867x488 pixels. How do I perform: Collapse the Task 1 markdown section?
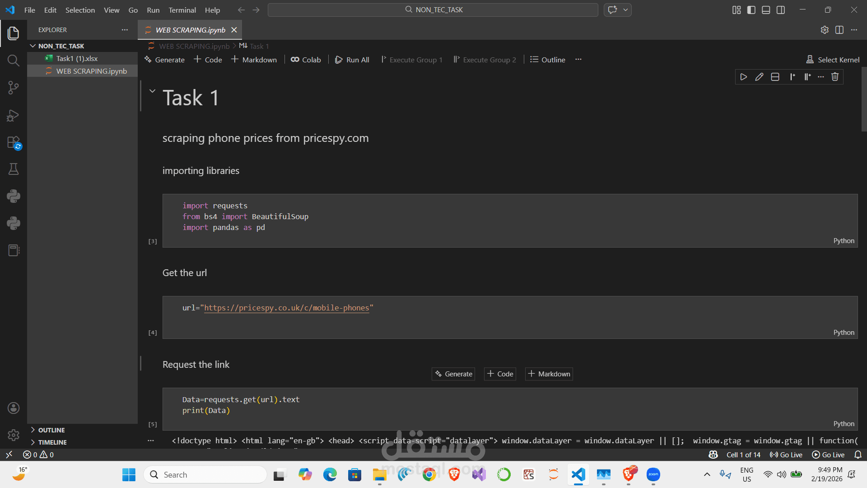click(153, 91)
